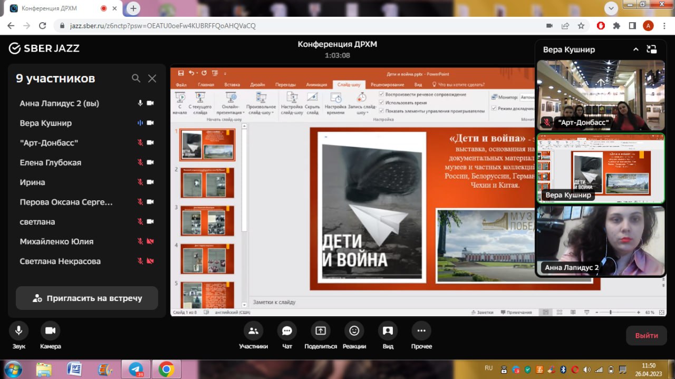Toggle Показать элементы управления проигрывателем checkbox
This screenshot has width=675, height=379.
381,111
